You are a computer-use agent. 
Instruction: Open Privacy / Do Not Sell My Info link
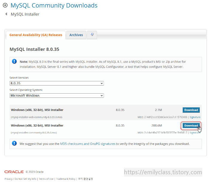[20, 179]
